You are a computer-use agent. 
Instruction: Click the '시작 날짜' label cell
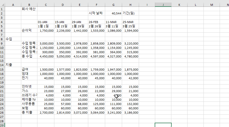[x=97, y=13]
